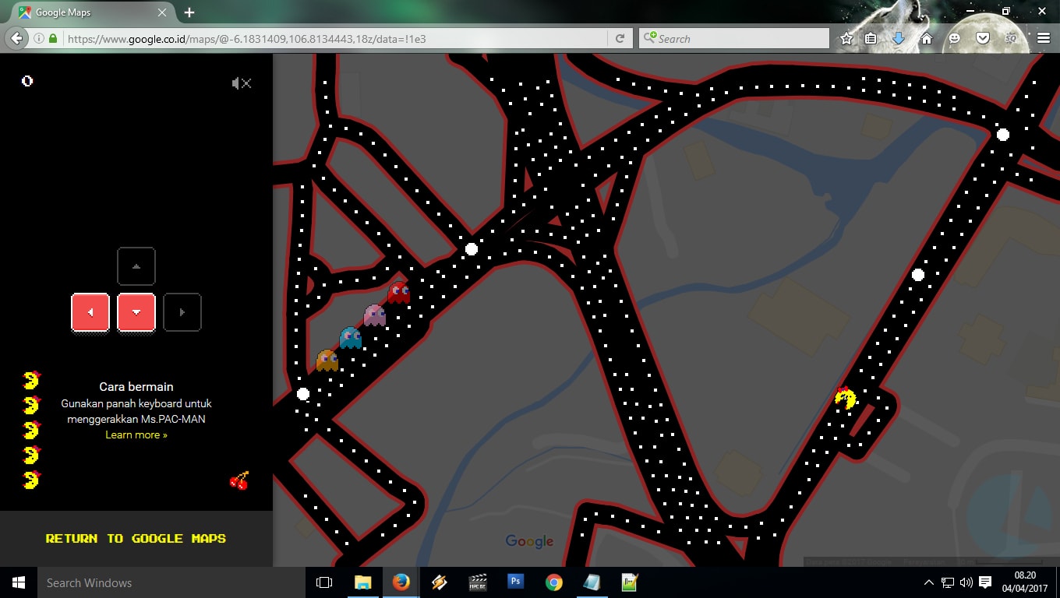Click the power pellet near the central intersection
Viewport: 1060px width, 598px height.
pos(472,249)
